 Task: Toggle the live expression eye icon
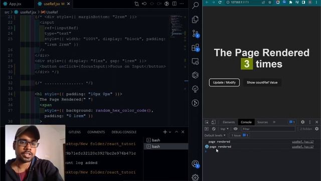[x=235, y=129]
